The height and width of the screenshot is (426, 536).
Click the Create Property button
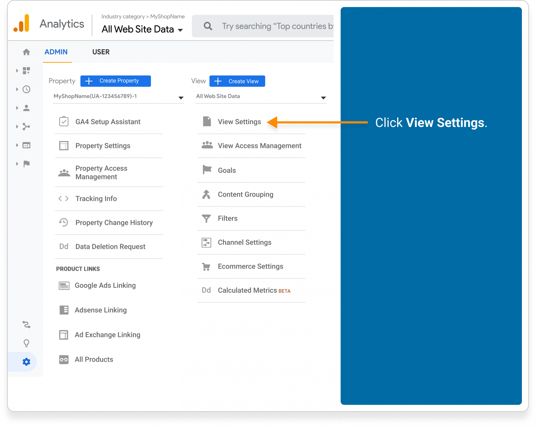pyautogui.click(x=116, y=81)
